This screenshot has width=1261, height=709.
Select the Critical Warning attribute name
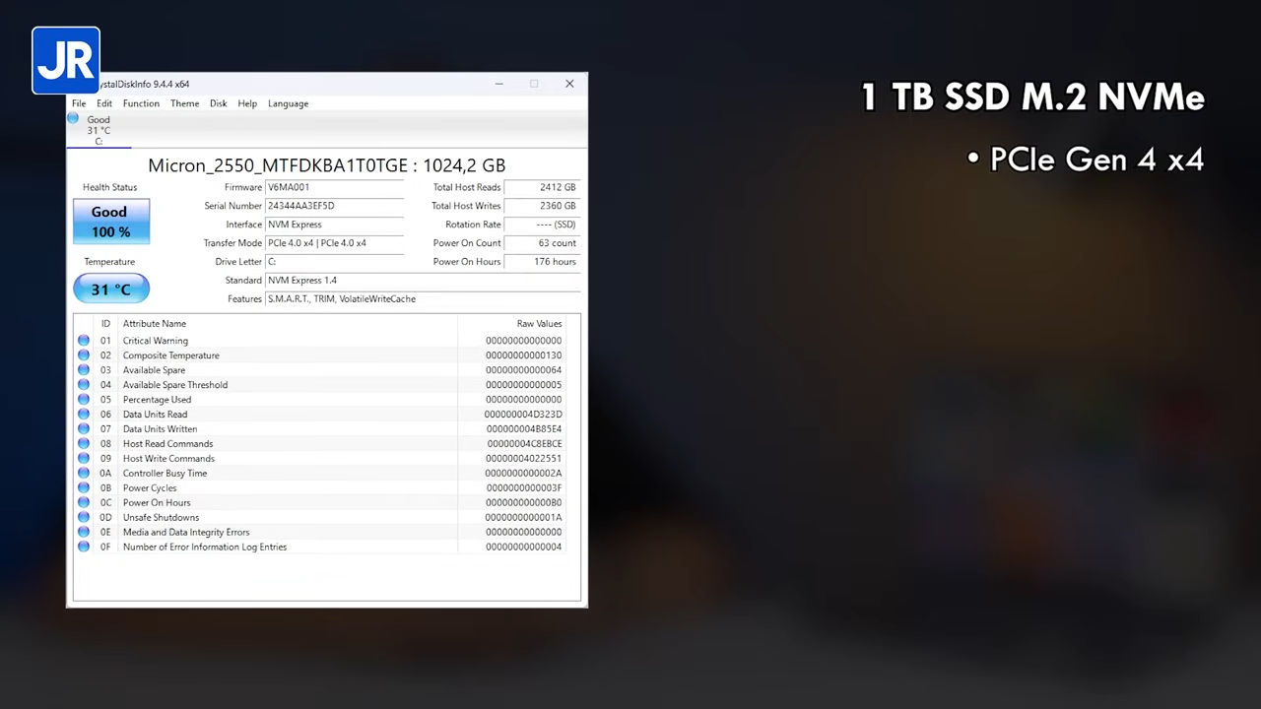pos(156,341)
